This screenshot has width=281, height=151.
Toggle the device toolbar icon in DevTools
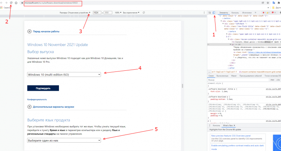point(214,12)
